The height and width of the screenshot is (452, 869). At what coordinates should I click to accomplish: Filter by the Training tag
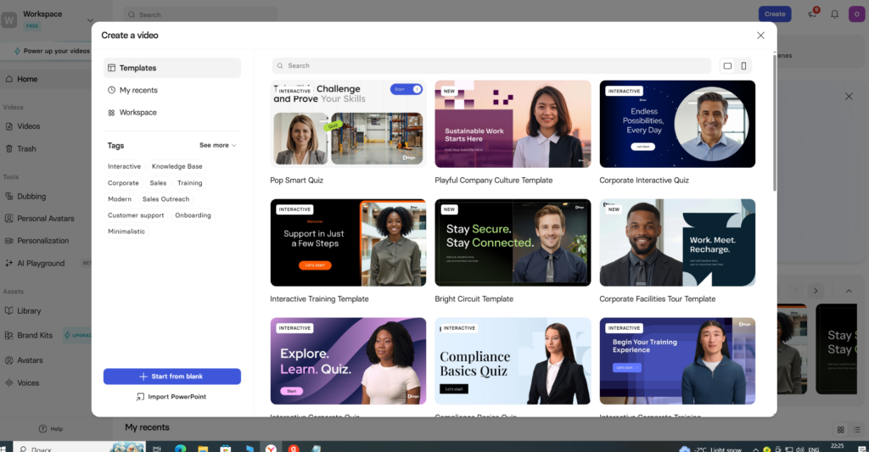[189, 183]
